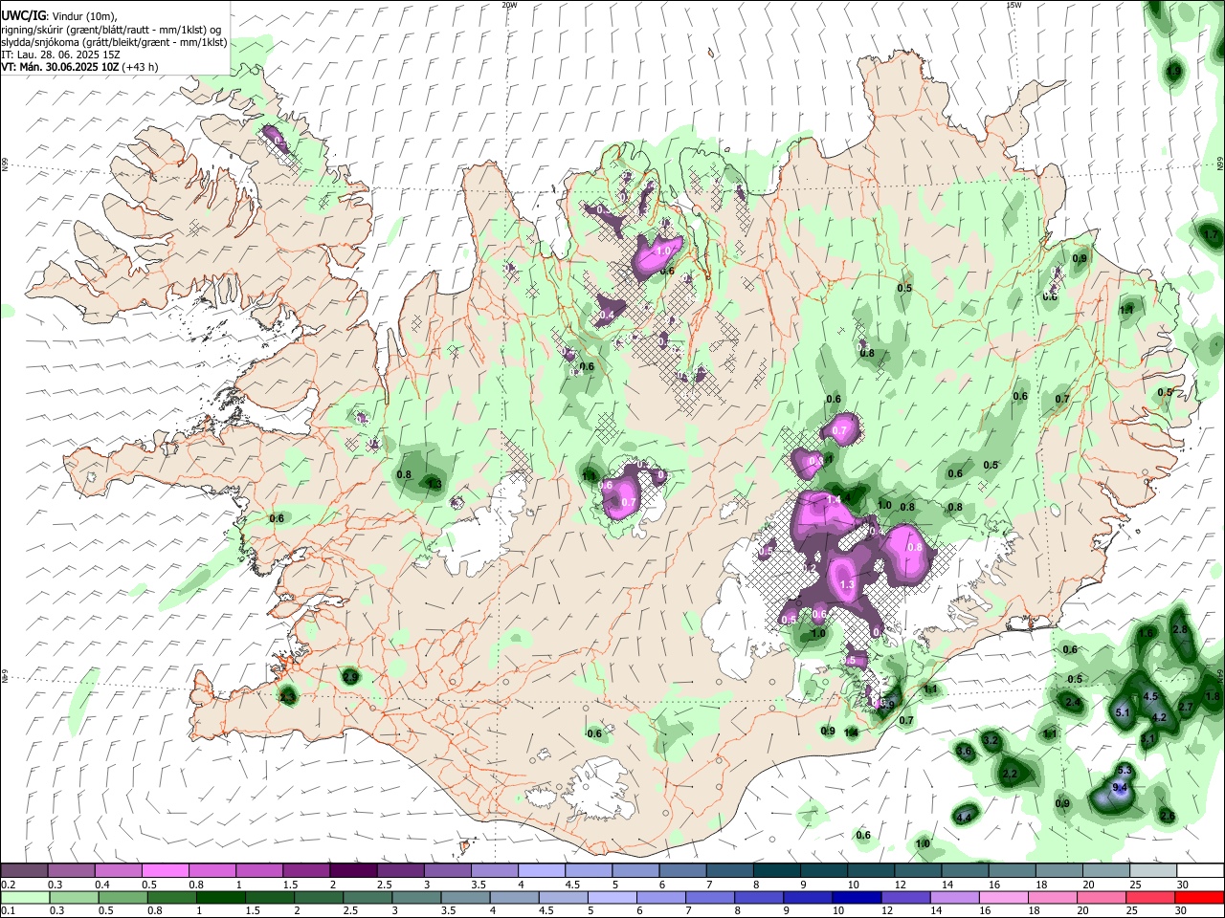Click the 2.4 precipitation value offshore
The width and height of the screenshot is (1225, 918).
[1073, 703]
